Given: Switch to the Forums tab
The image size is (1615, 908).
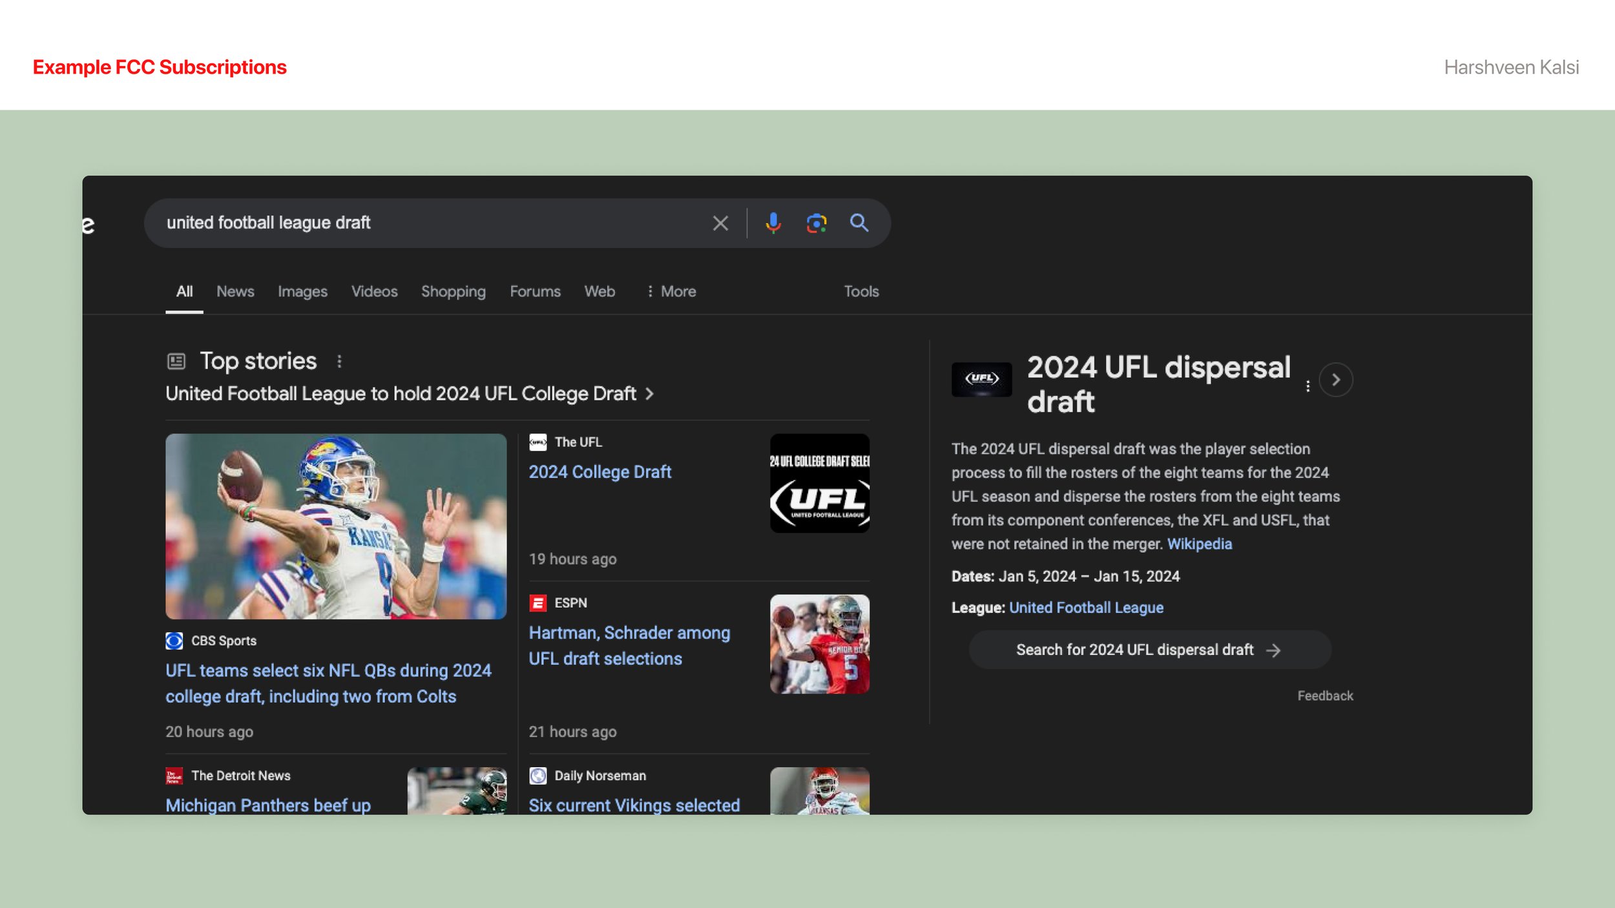Looking at the screenshot, I should 535,292.
